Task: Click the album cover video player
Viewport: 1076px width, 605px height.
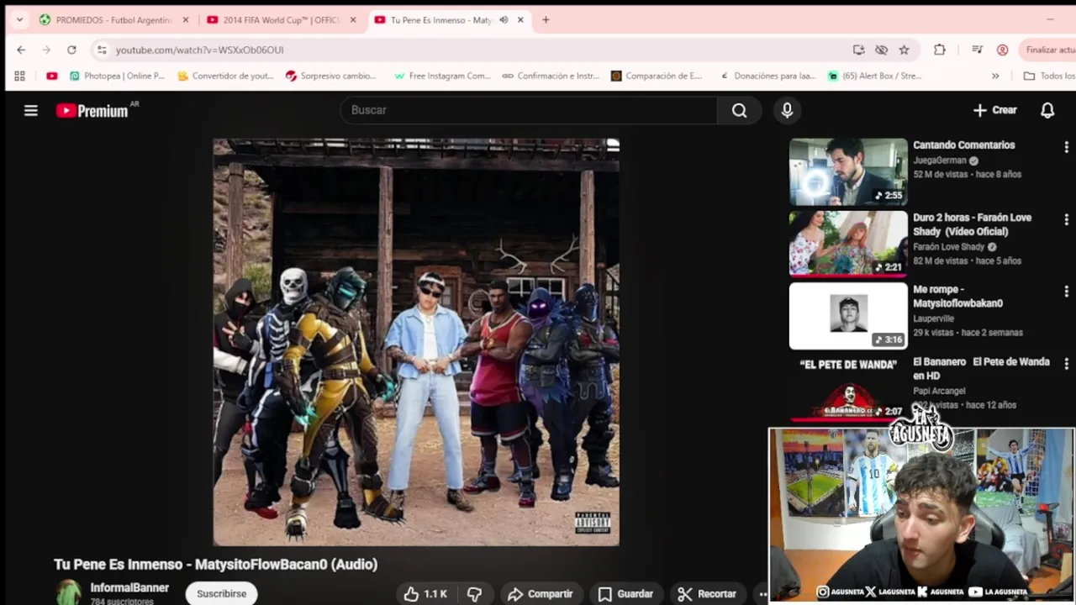Action: pos(416,343)
